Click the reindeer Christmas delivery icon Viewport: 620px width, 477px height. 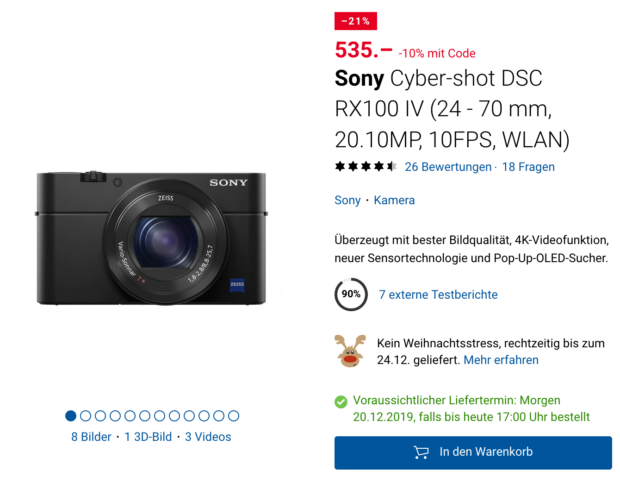coord(350,351)
